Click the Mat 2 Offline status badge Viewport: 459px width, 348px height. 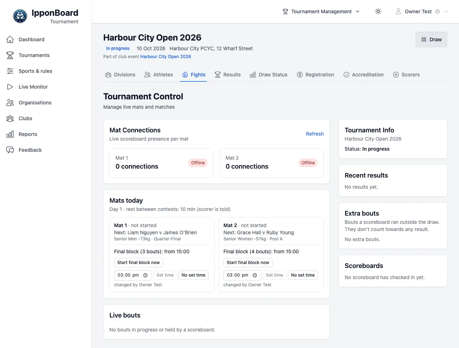[308, 163]
